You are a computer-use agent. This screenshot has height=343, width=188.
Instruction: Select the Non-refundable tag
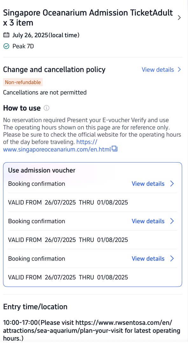pos(23,82)
